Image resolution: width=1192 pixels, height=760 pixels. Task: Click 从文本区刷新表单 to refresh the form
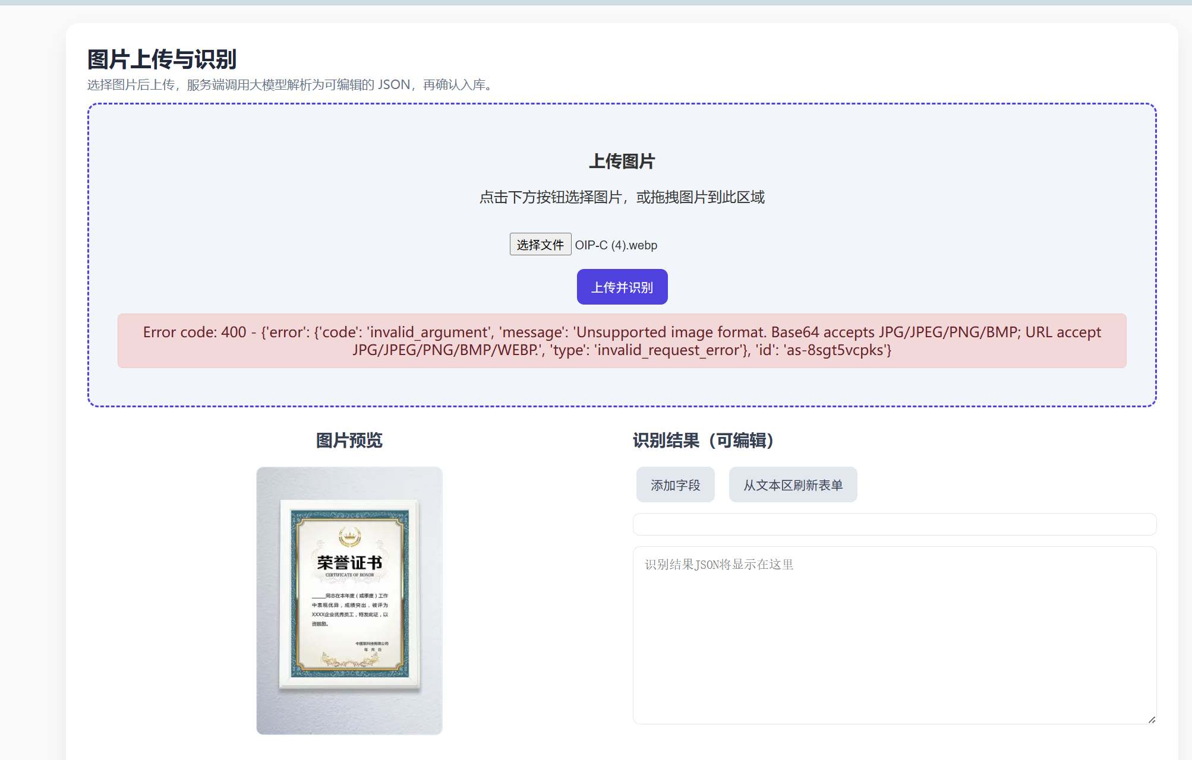[x=793, y=485]
